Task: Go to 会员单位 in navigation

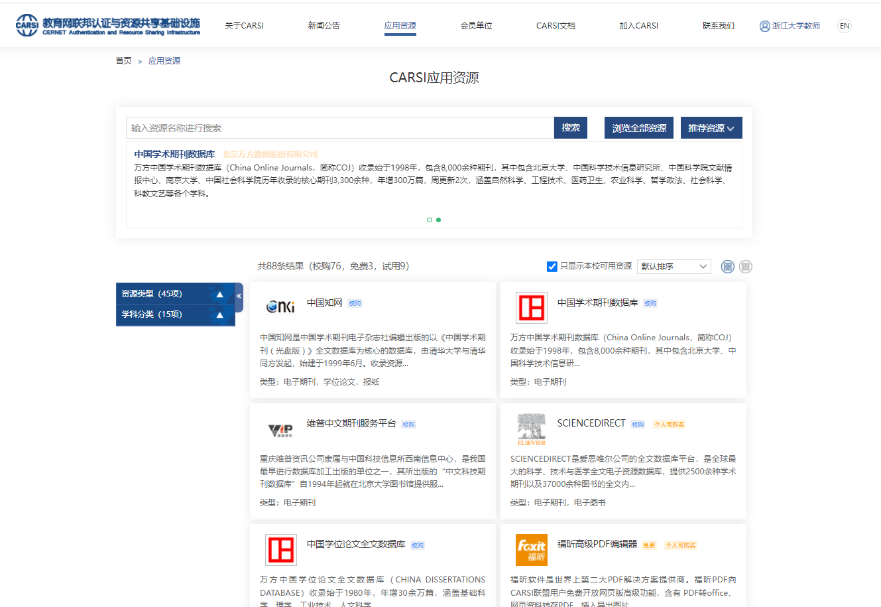Action: 476,26
